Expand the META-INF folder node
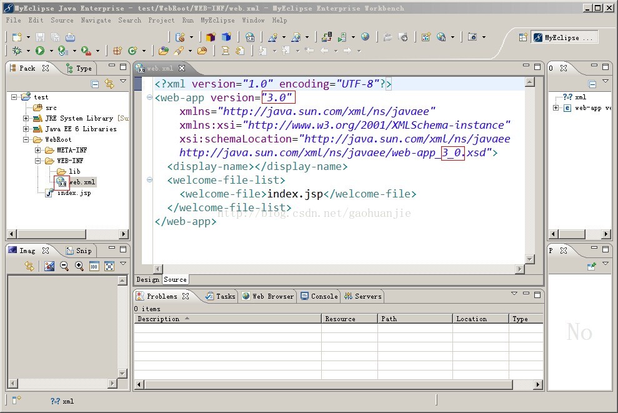Image resolution: width=618 pixels, height=413 pixels. pos(38,150)
